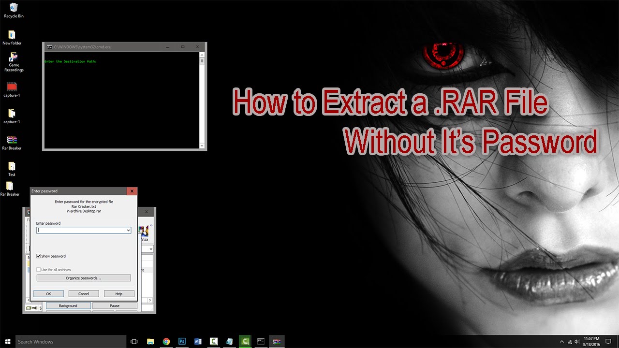Open File Explorer from the taskbar

coord(150,341)
